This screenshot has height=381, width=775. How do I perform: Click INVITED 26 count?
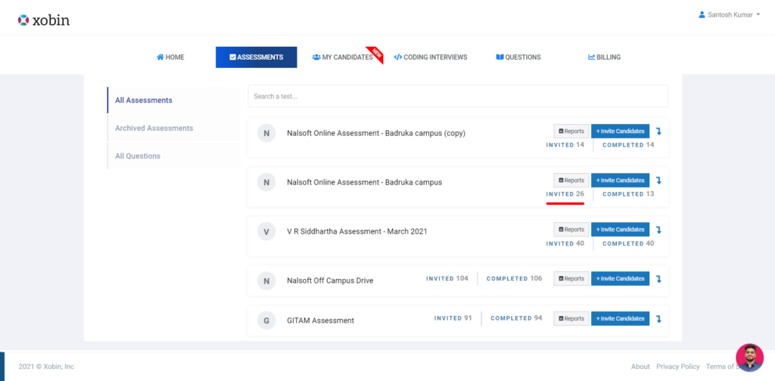click(x=565, y=194)
